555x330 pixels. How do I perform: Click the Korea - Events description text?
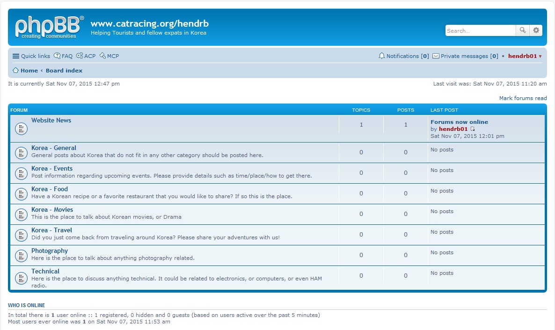(x=172, y=176)
